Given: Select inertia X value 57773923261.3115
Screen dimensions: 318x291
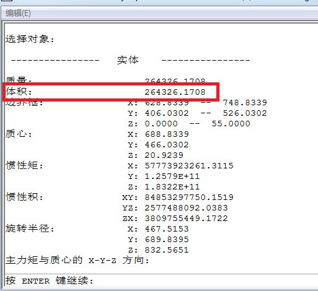Looking at the screenshot, I should click(x=189, y=166).
